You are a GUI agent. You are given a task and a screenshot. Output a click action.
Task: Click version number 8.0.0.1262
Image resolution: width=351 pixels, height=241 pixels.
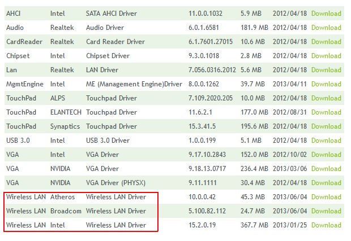[203, 84]
